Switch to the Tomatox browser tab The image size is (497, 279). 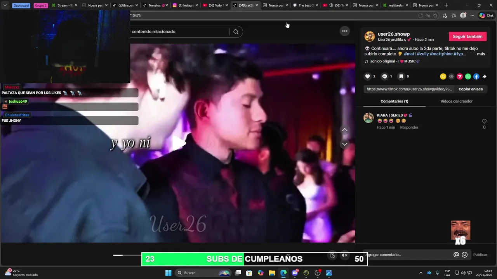pyautogui.click(x=155, y=5)
